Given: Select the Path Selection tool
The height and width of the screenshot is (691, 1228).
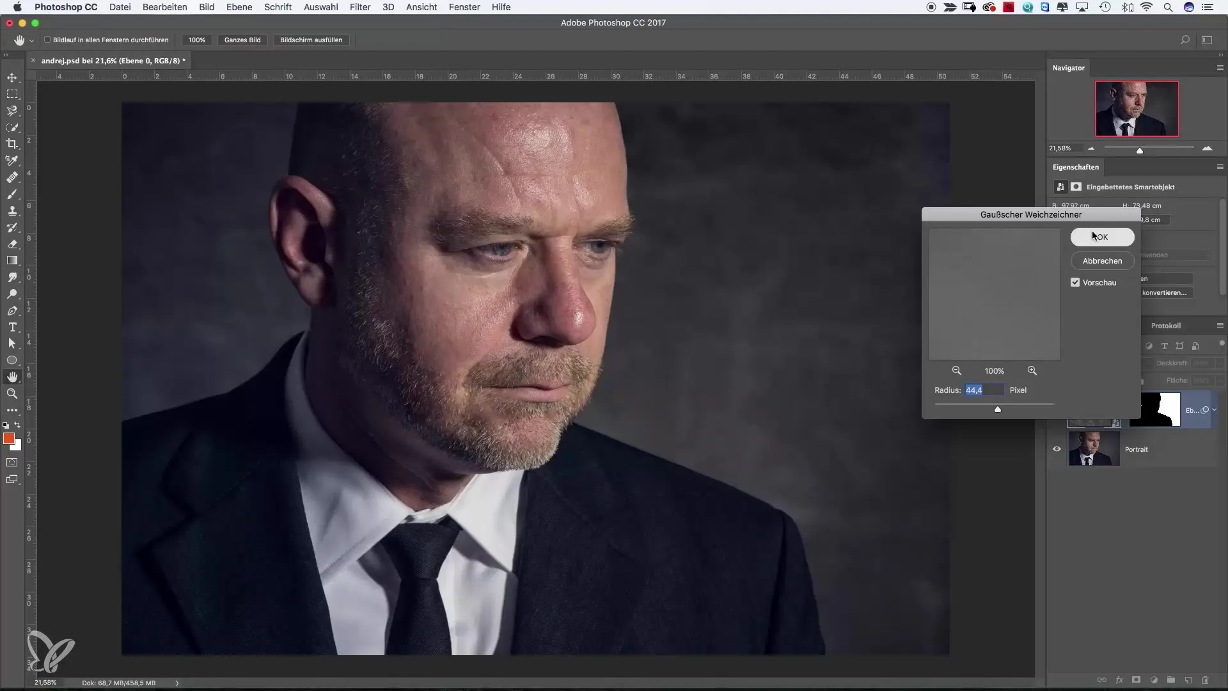Looking at the screenshot, I should click(x=12, y=344).
